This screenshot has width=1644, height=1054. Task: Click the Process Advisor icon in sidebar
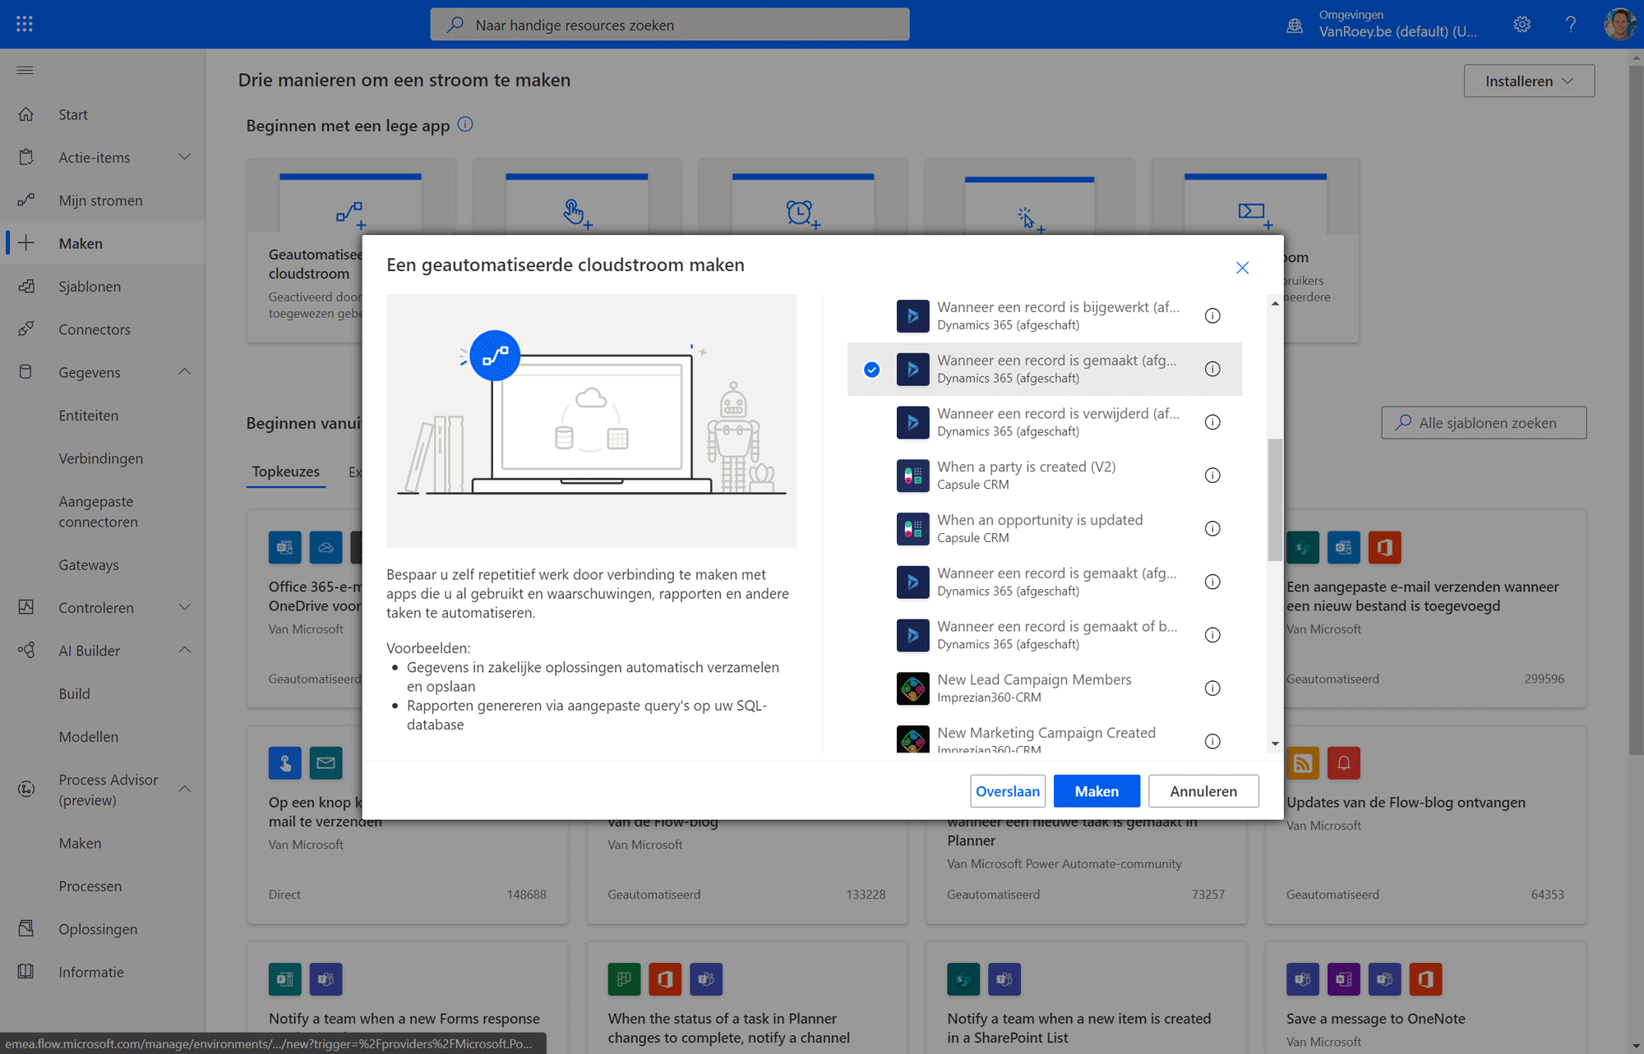pyautogui.click(x=26, y=789)
